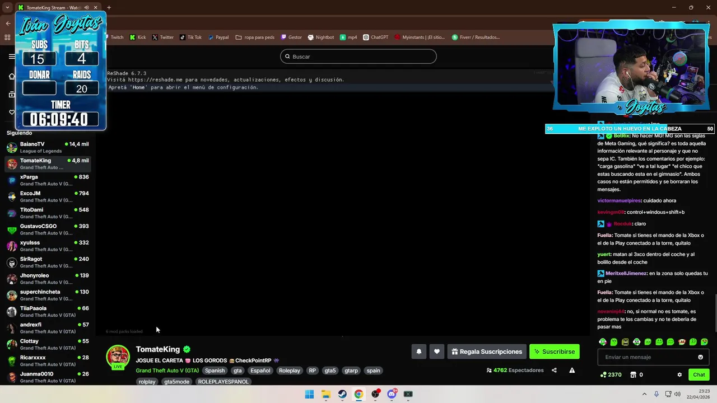Open the Myinstants bookmark
The height and width of the screenshot is (403, 717).
point(420,38)
